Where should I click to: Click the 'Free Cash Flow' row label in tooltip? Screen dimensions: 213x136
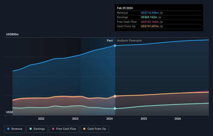(127, 22)
